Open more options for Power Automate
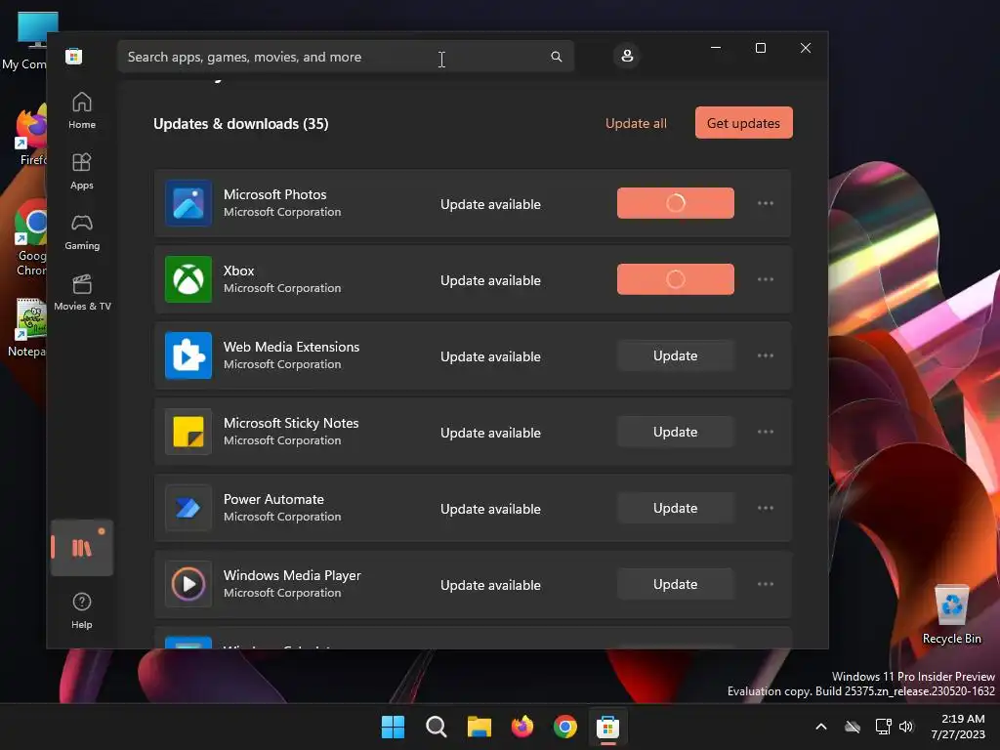Image resolution: width=1000 pixels, height=750 pixels. point(766,508)
